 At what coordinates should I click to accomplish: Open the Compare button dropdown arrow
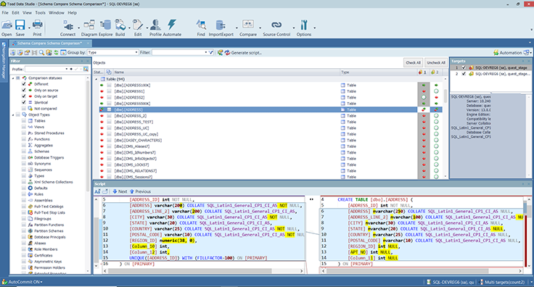[x=260, y=28]
